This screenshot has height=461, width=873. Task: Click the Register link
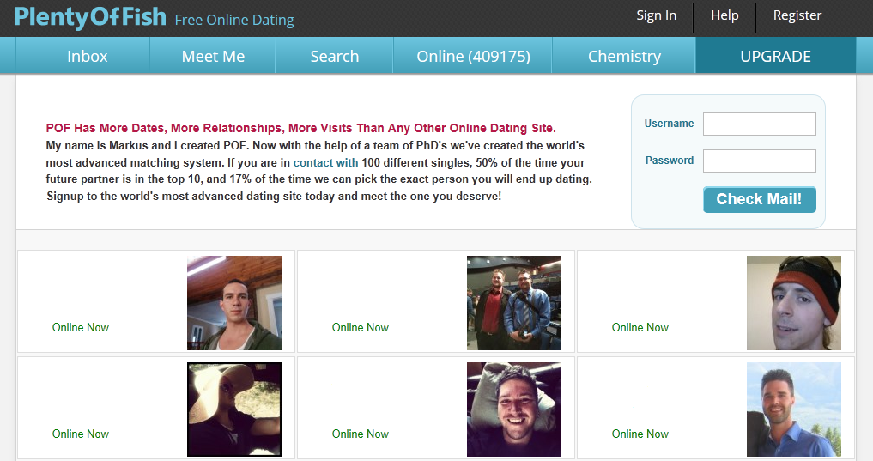click(797, 15)
